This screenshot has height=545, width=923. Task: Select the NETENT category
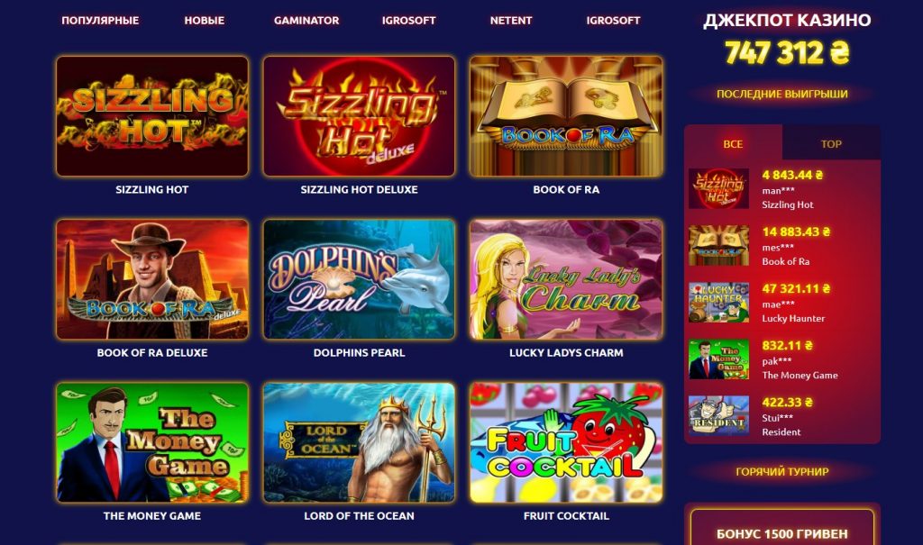pyautogui.click(x=511, y=20)
